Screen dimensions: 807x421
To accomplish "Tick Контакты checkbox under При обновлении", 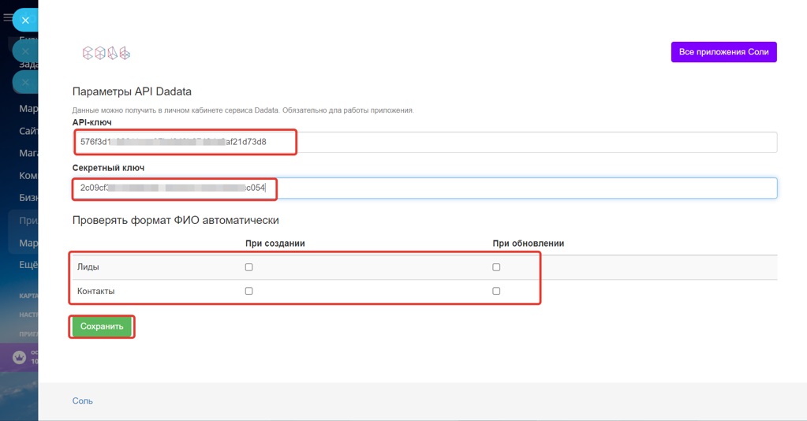I will [x=496, y=291].
